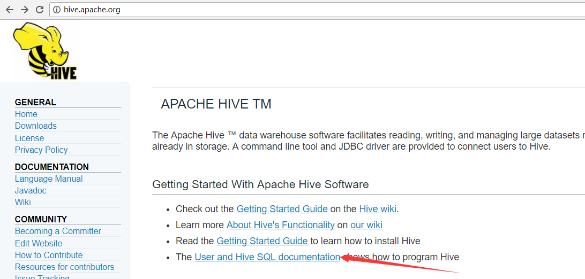
Task: Open the License link
Action: coord(29,138)
